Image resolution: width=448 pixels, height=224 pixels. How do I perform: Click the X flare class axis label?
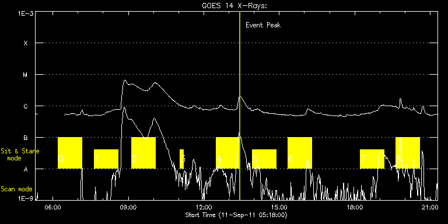click(26, 43)
